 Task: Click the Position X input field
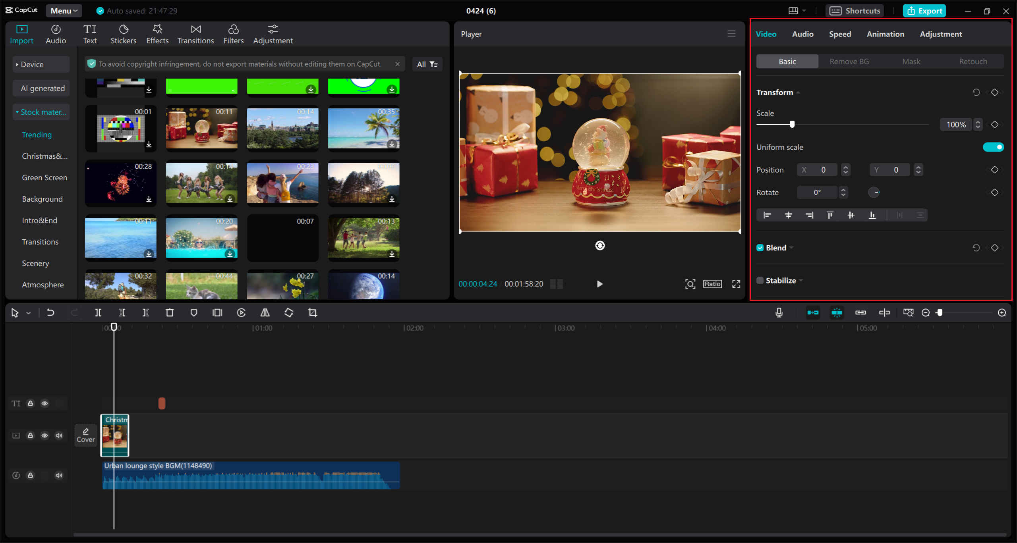(817, 170)
